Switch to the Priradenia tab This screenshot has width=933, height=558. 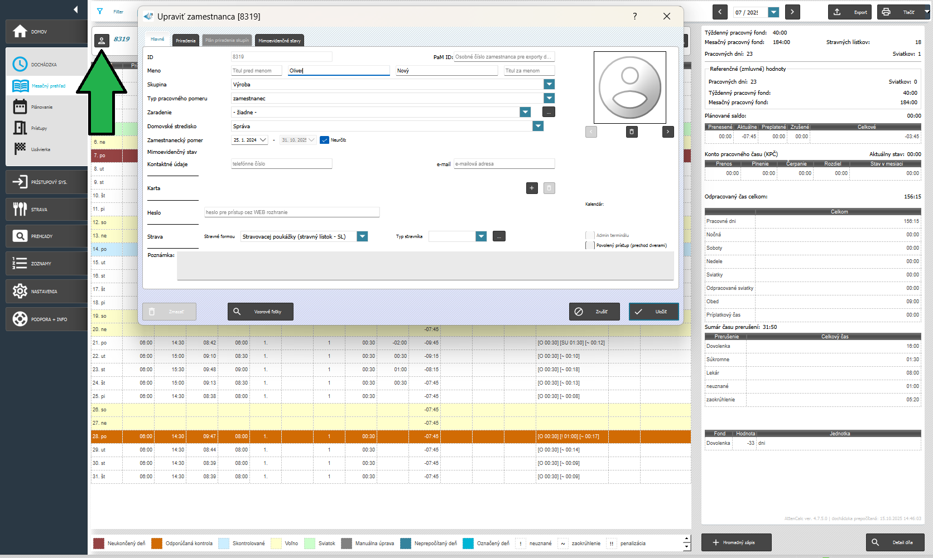[185, 40]
